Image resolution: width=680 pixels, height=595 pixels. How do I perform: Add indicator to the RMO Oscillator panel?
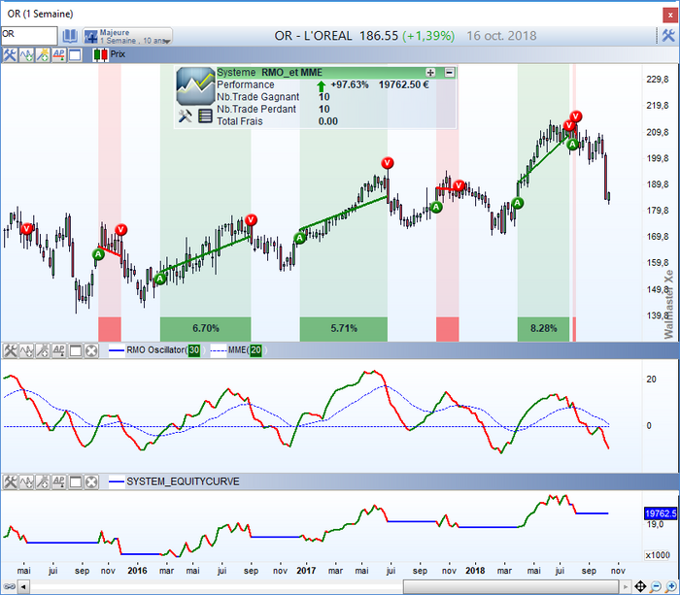26,350
